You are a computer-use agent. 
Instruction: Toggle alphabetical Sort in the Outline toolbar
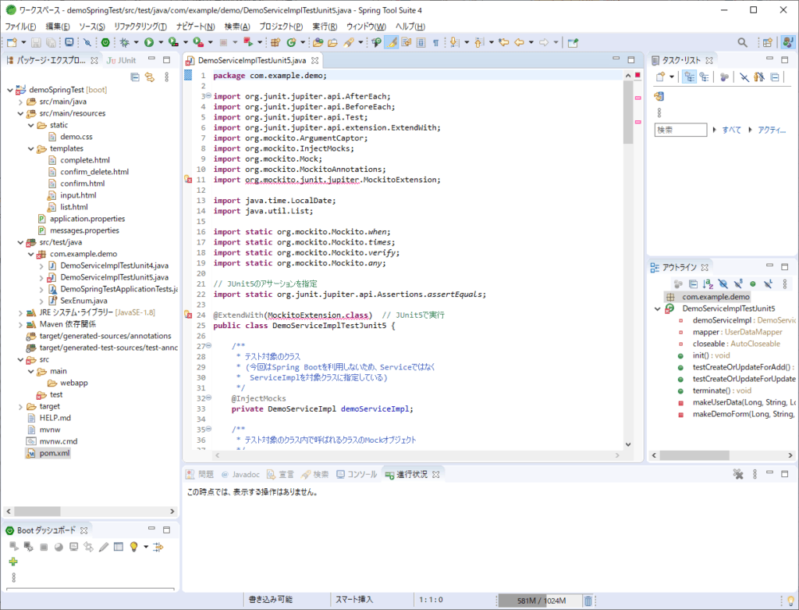tap(708, 284)
